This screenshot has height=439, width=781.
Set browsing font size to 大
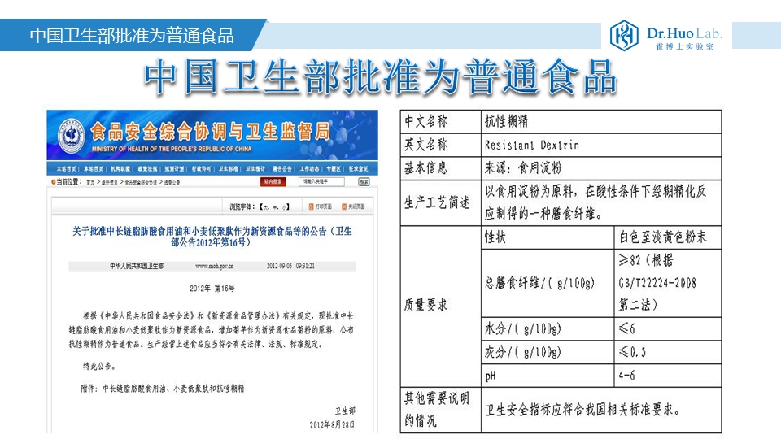(266, 207)
